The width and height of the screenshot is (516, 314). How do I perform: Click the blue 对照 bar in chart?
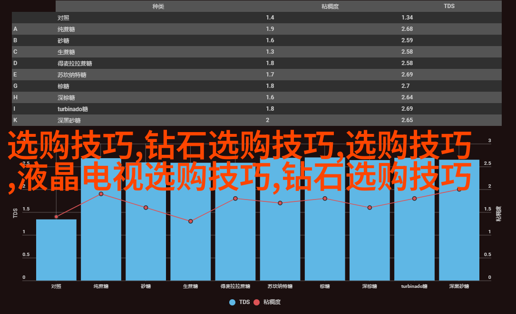(x=56, y=250)
